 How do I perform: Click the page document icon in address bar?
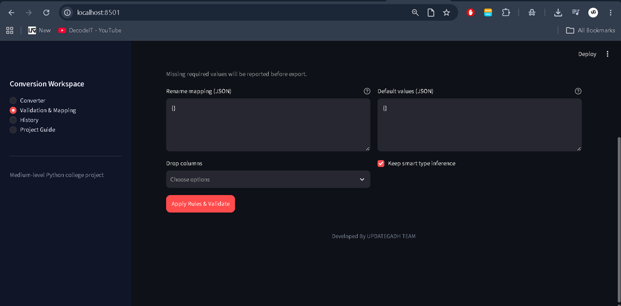pyautogui.click(x=431, y=13)
